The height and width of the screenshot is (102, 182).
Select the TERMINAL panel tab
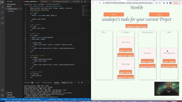57,83
